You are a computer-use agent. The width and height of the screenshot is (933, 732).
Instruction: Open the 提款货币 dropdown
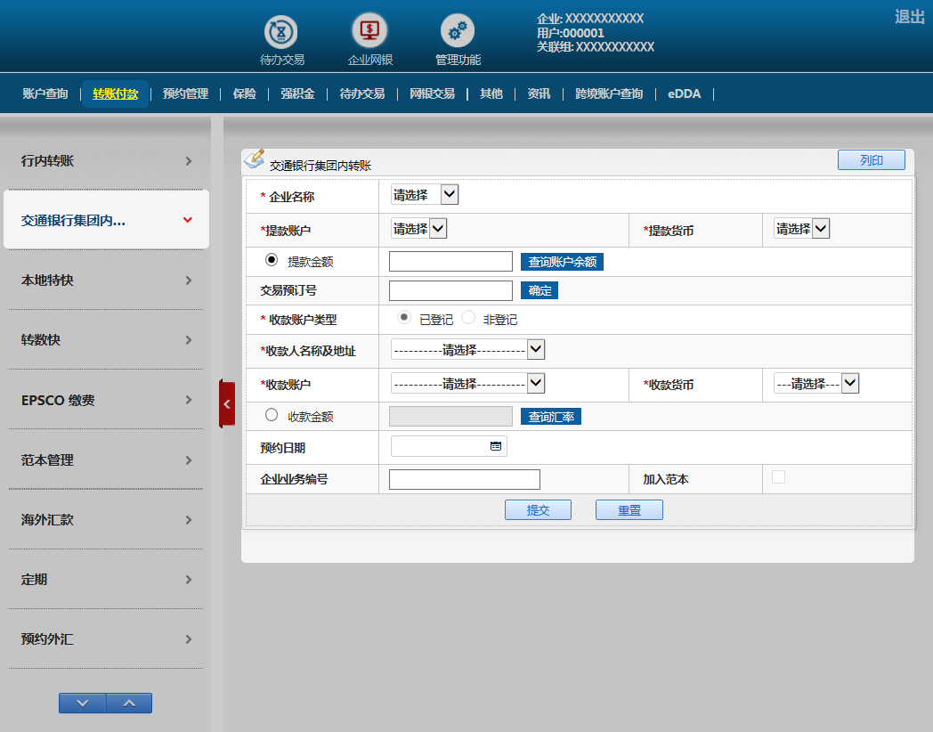tap(802, 229)
